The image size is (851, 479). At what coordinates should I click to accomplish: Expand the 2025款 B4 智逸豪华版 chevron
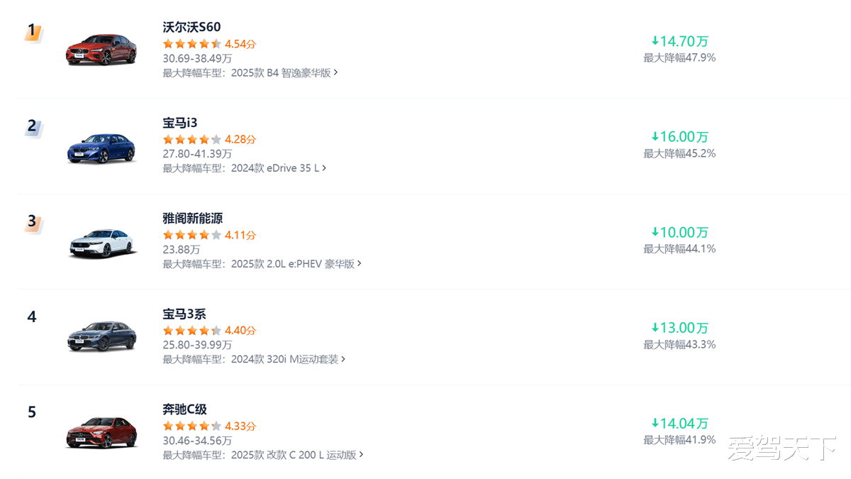(x=336, y=72)
